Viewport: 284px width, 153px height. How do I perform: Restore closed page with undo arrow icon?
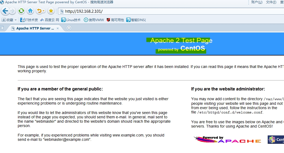click(x=39, y=11)
